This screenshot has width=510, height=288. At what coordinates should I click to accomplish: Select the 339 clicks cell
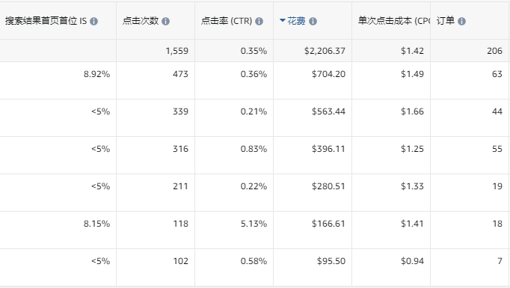pos(156,117)
